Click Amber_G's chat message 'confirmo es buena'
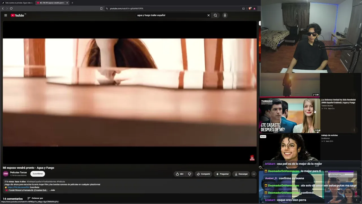Screen dimensions: 362x204 [x=285, y=178]
